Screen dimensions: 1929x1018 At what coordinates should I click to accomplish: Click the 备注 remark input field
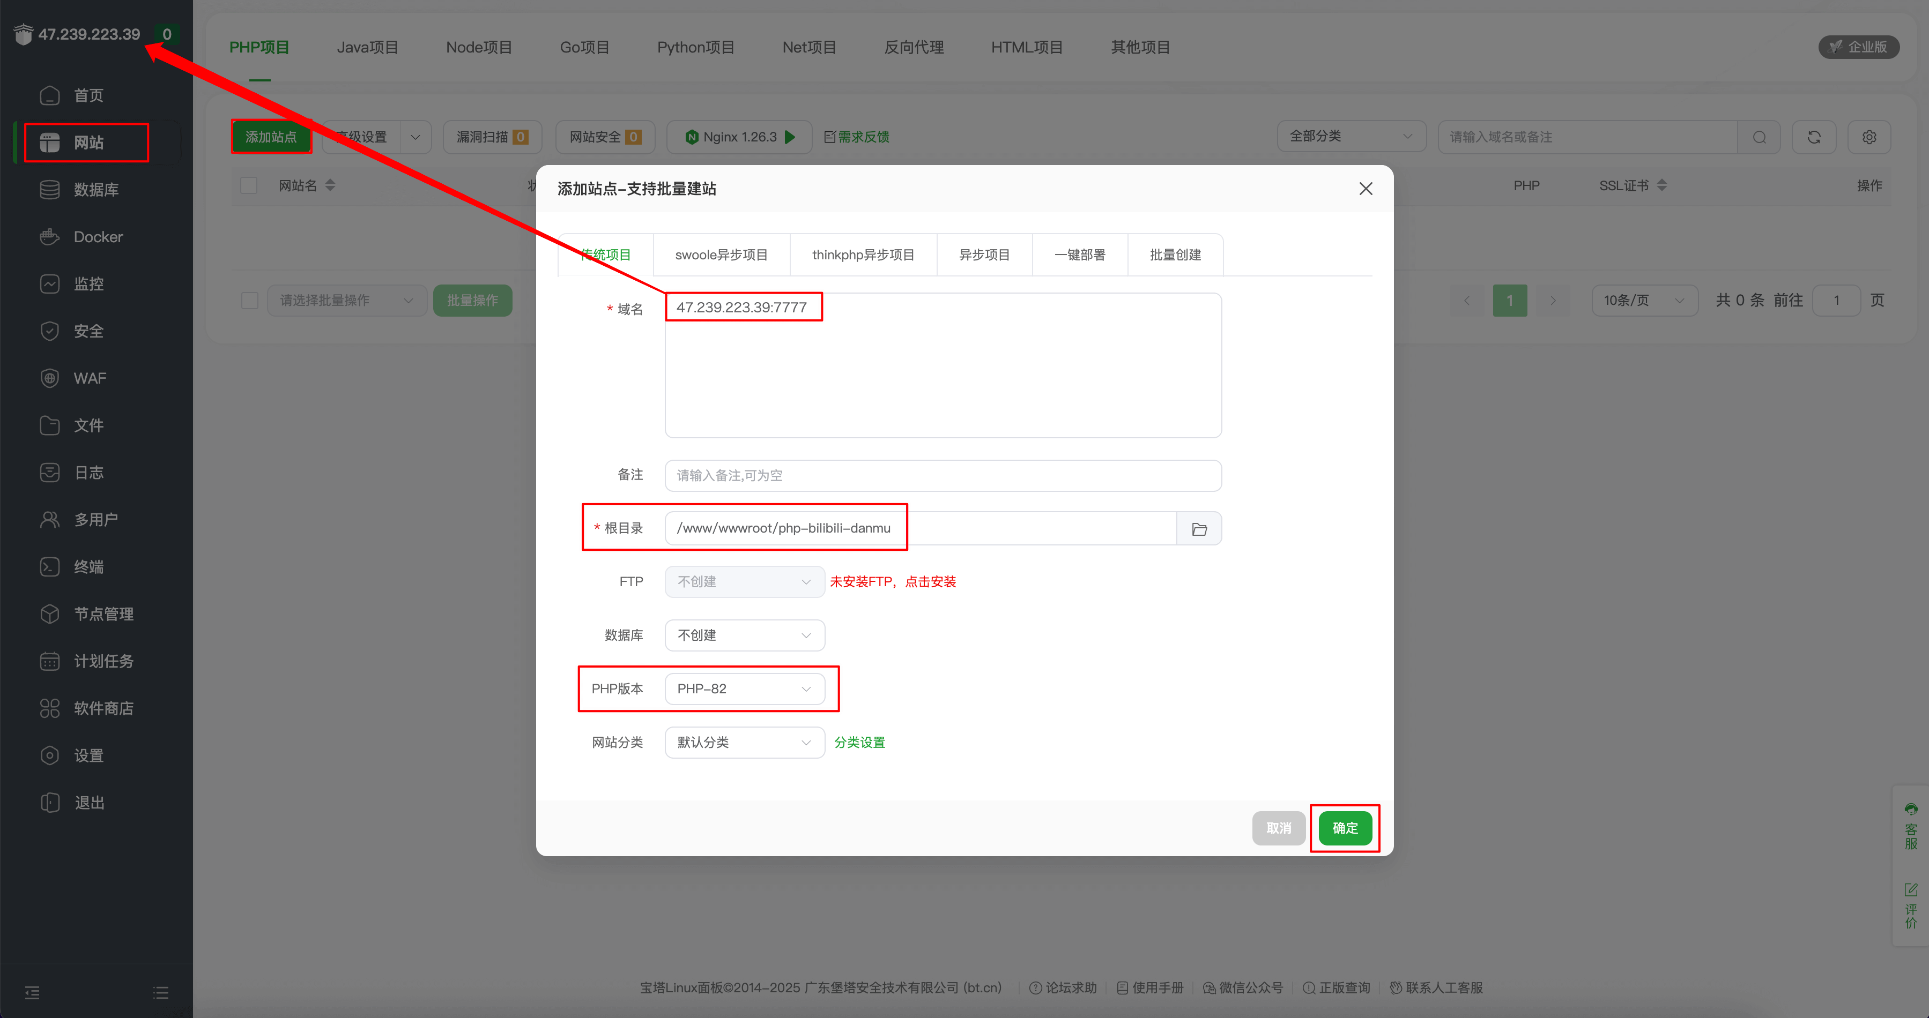coord(942,475)
